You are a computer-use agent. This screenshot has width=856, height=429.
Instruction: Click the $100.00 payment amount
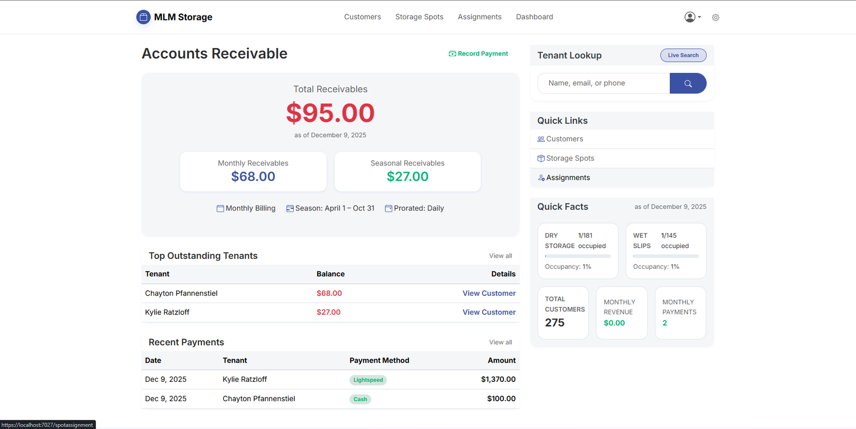click(501, 399)
